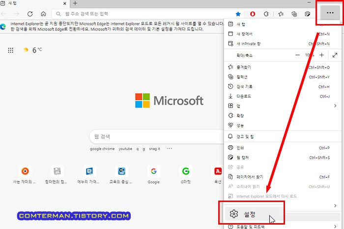The width and height of the screenshot is (344, 229).
Task: Open the quick link tile with floppy disk icon
Action: [57, 175]
